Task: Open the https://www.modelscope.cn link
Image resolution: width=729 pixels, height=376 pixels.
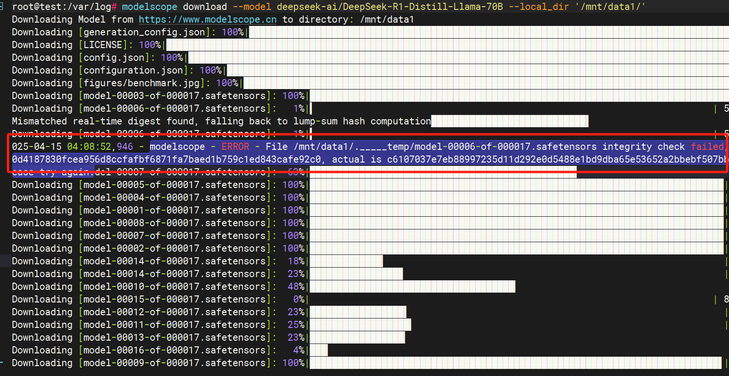Action: click(x=208, y=19)
